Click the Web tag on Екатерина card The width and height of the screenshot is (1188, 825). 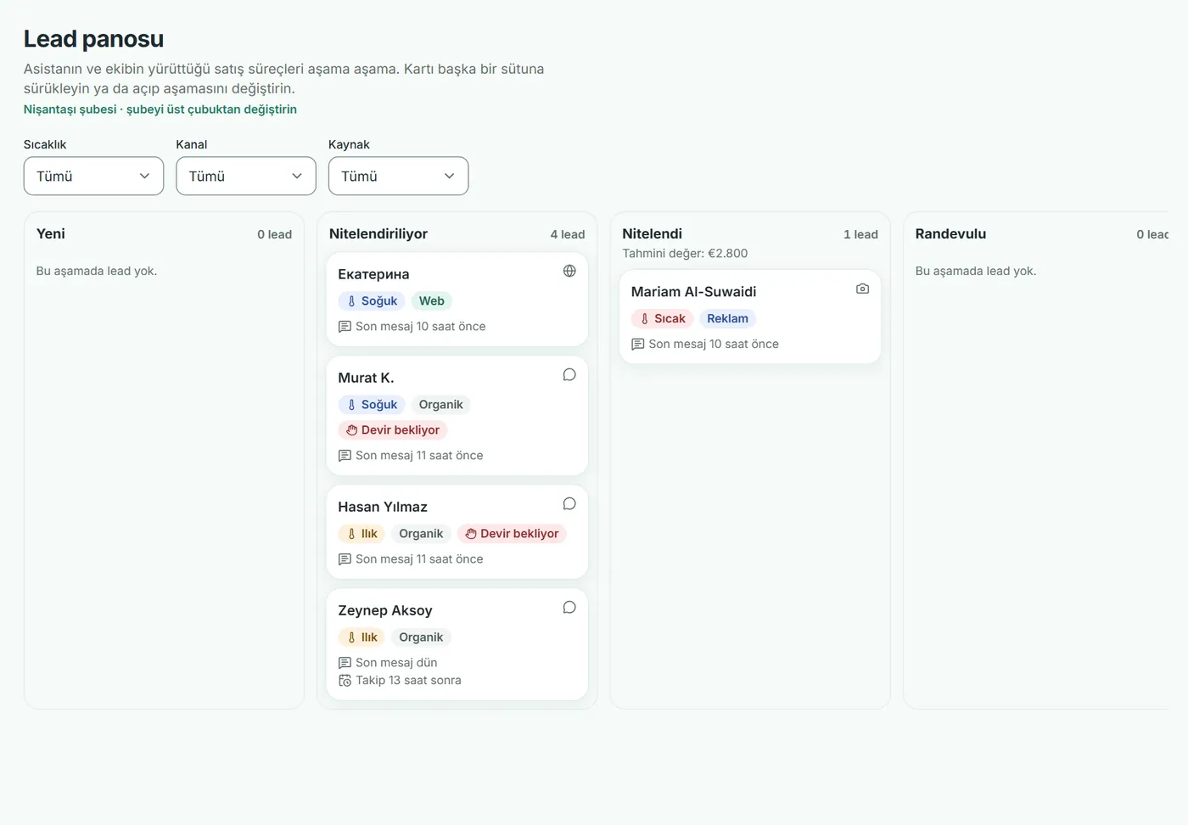[x=431, y=301]
